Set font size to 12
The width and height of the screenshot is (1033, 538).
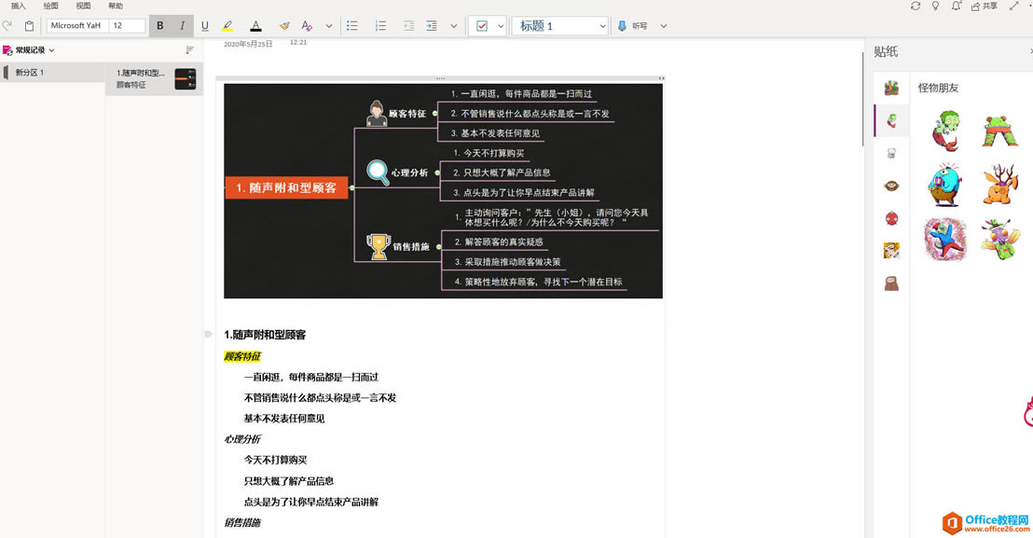pyautogui.click(x=126, y=25)
